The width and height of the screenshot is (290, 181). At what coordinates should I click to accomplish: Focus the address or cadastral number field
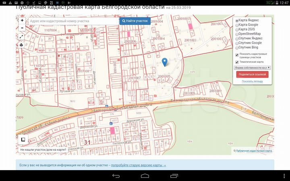tap(72, 21)
